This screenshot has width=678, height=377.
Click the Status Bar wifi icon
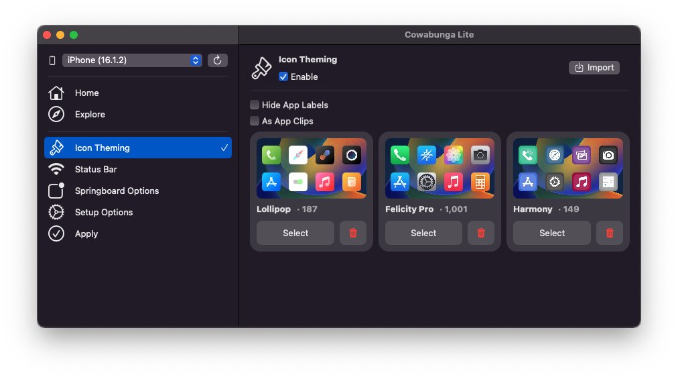pos(56,169)
